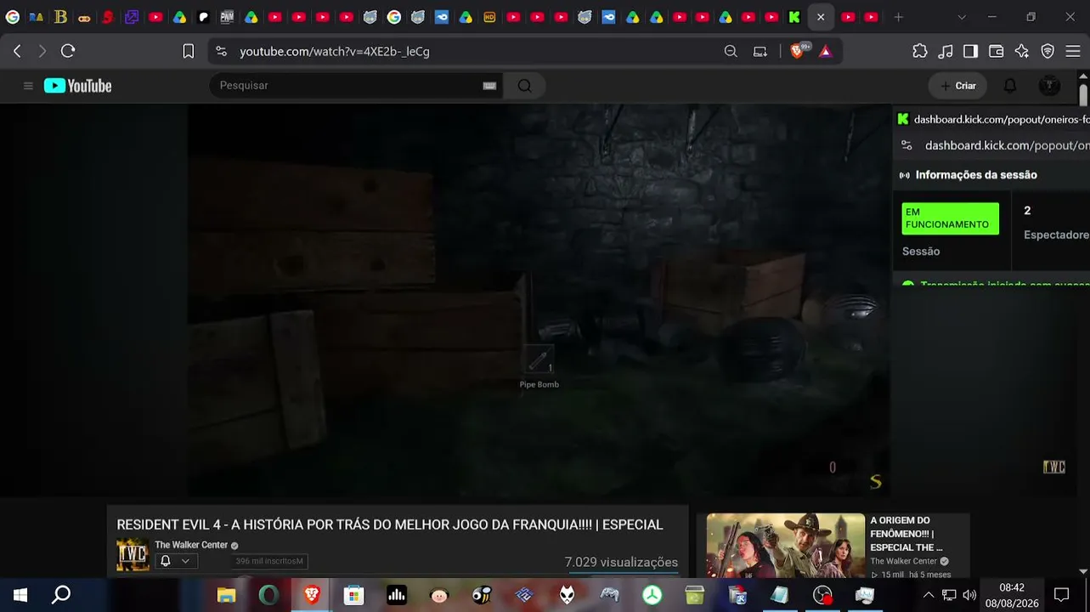Image resolution: width=1090 pixels, height=612 pixels.
Task: Switch to the gold letter B tab
Action: 60,17
